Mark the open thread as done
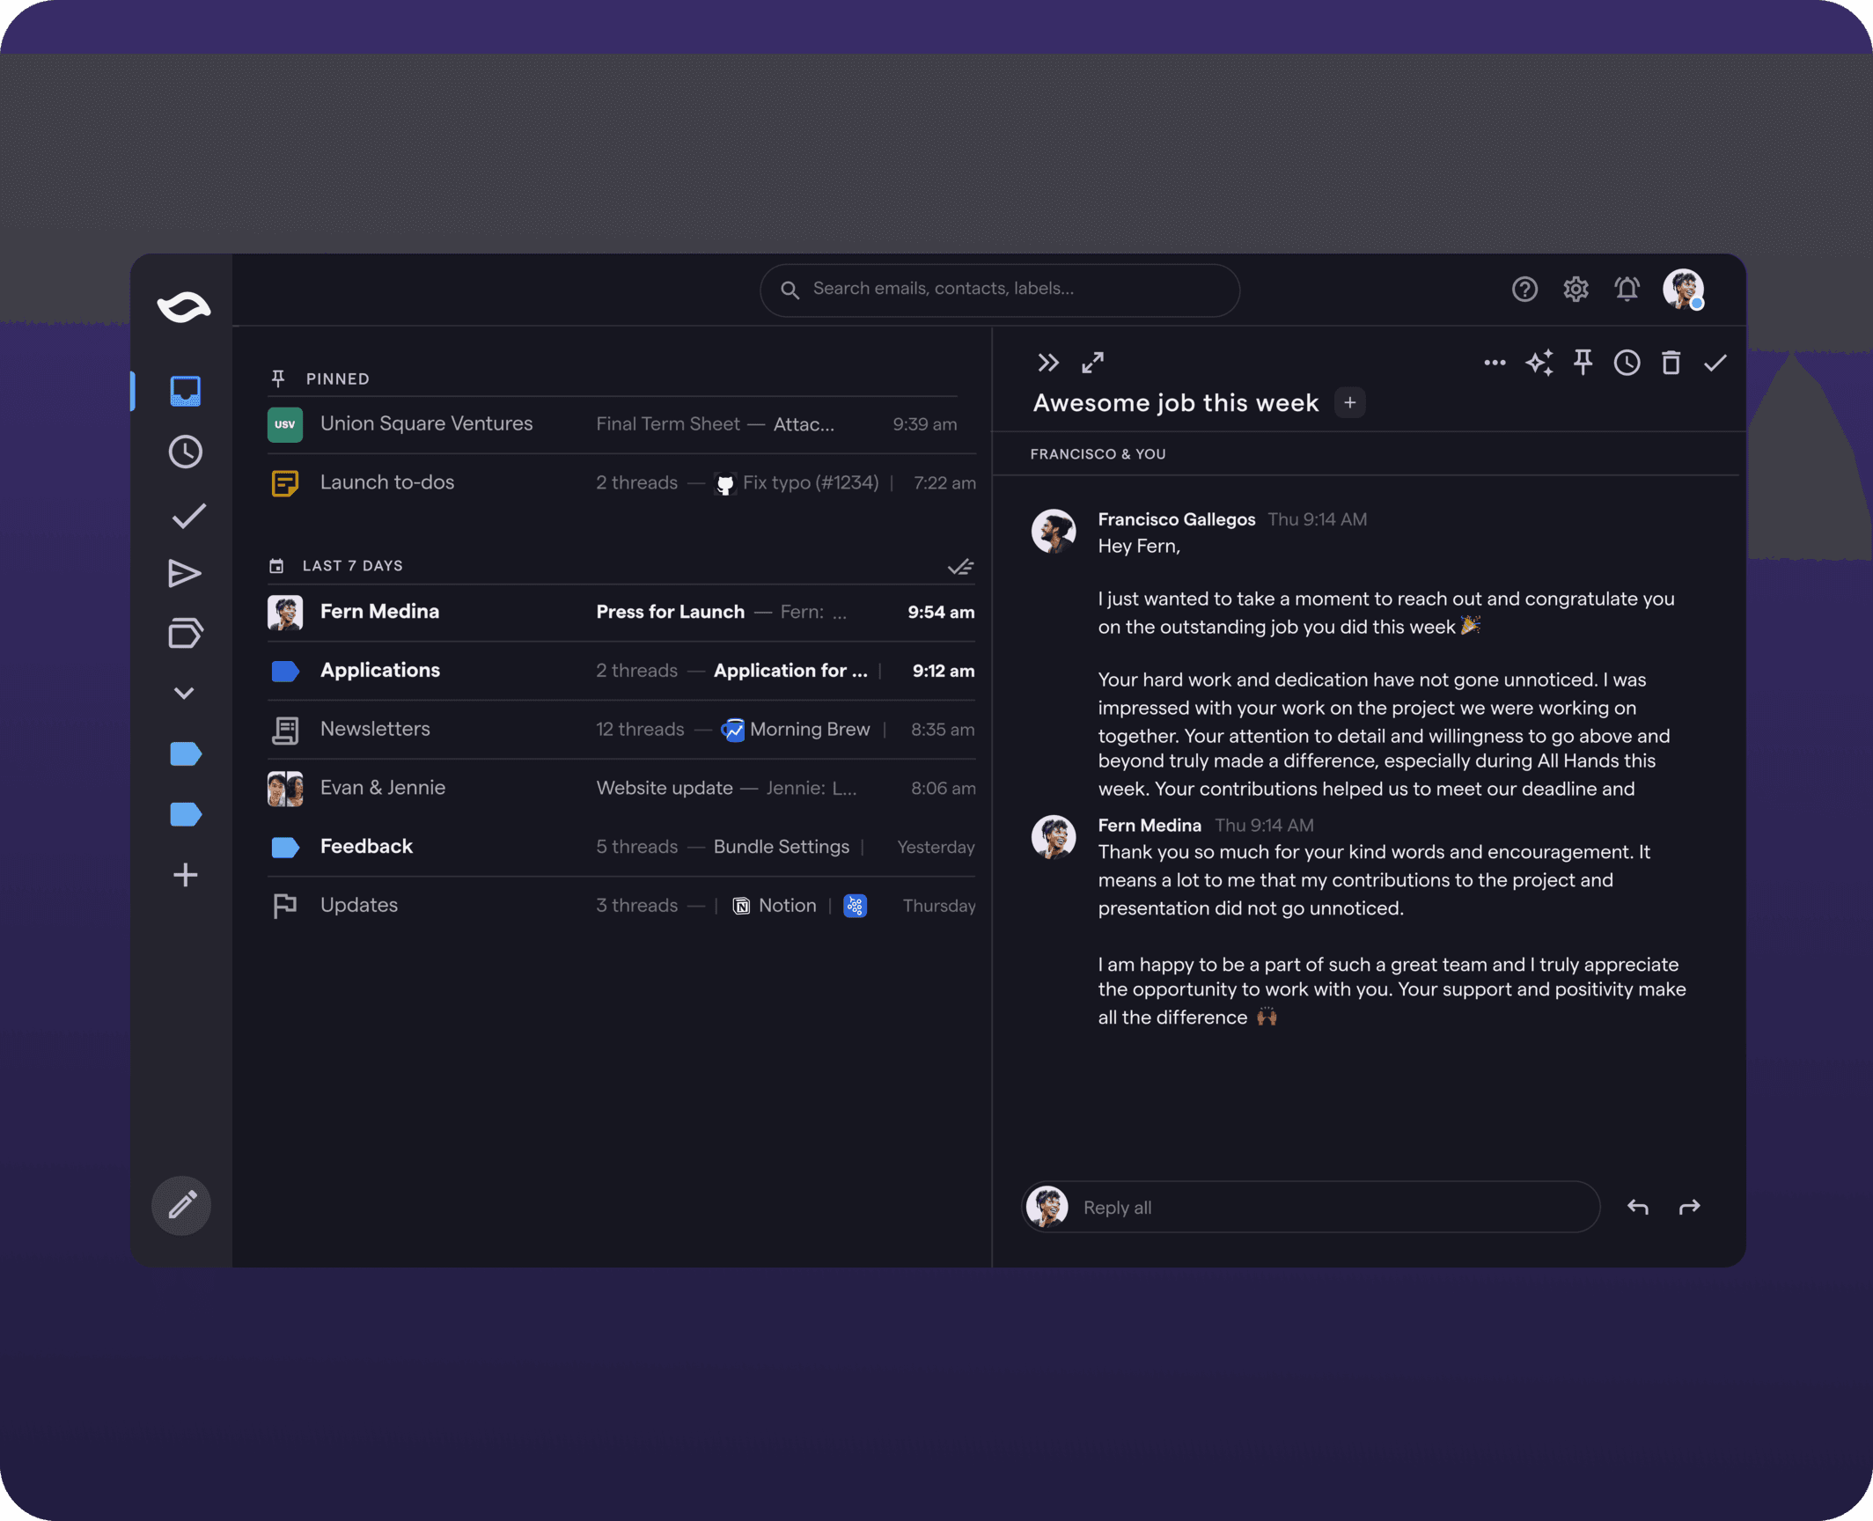This screenshot has height=1521, width=1873. point(1715,363)
